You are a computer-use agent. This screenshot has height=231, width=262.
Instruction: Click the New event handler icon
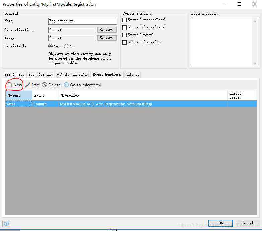pyautogui.click(x=10, y=85)
